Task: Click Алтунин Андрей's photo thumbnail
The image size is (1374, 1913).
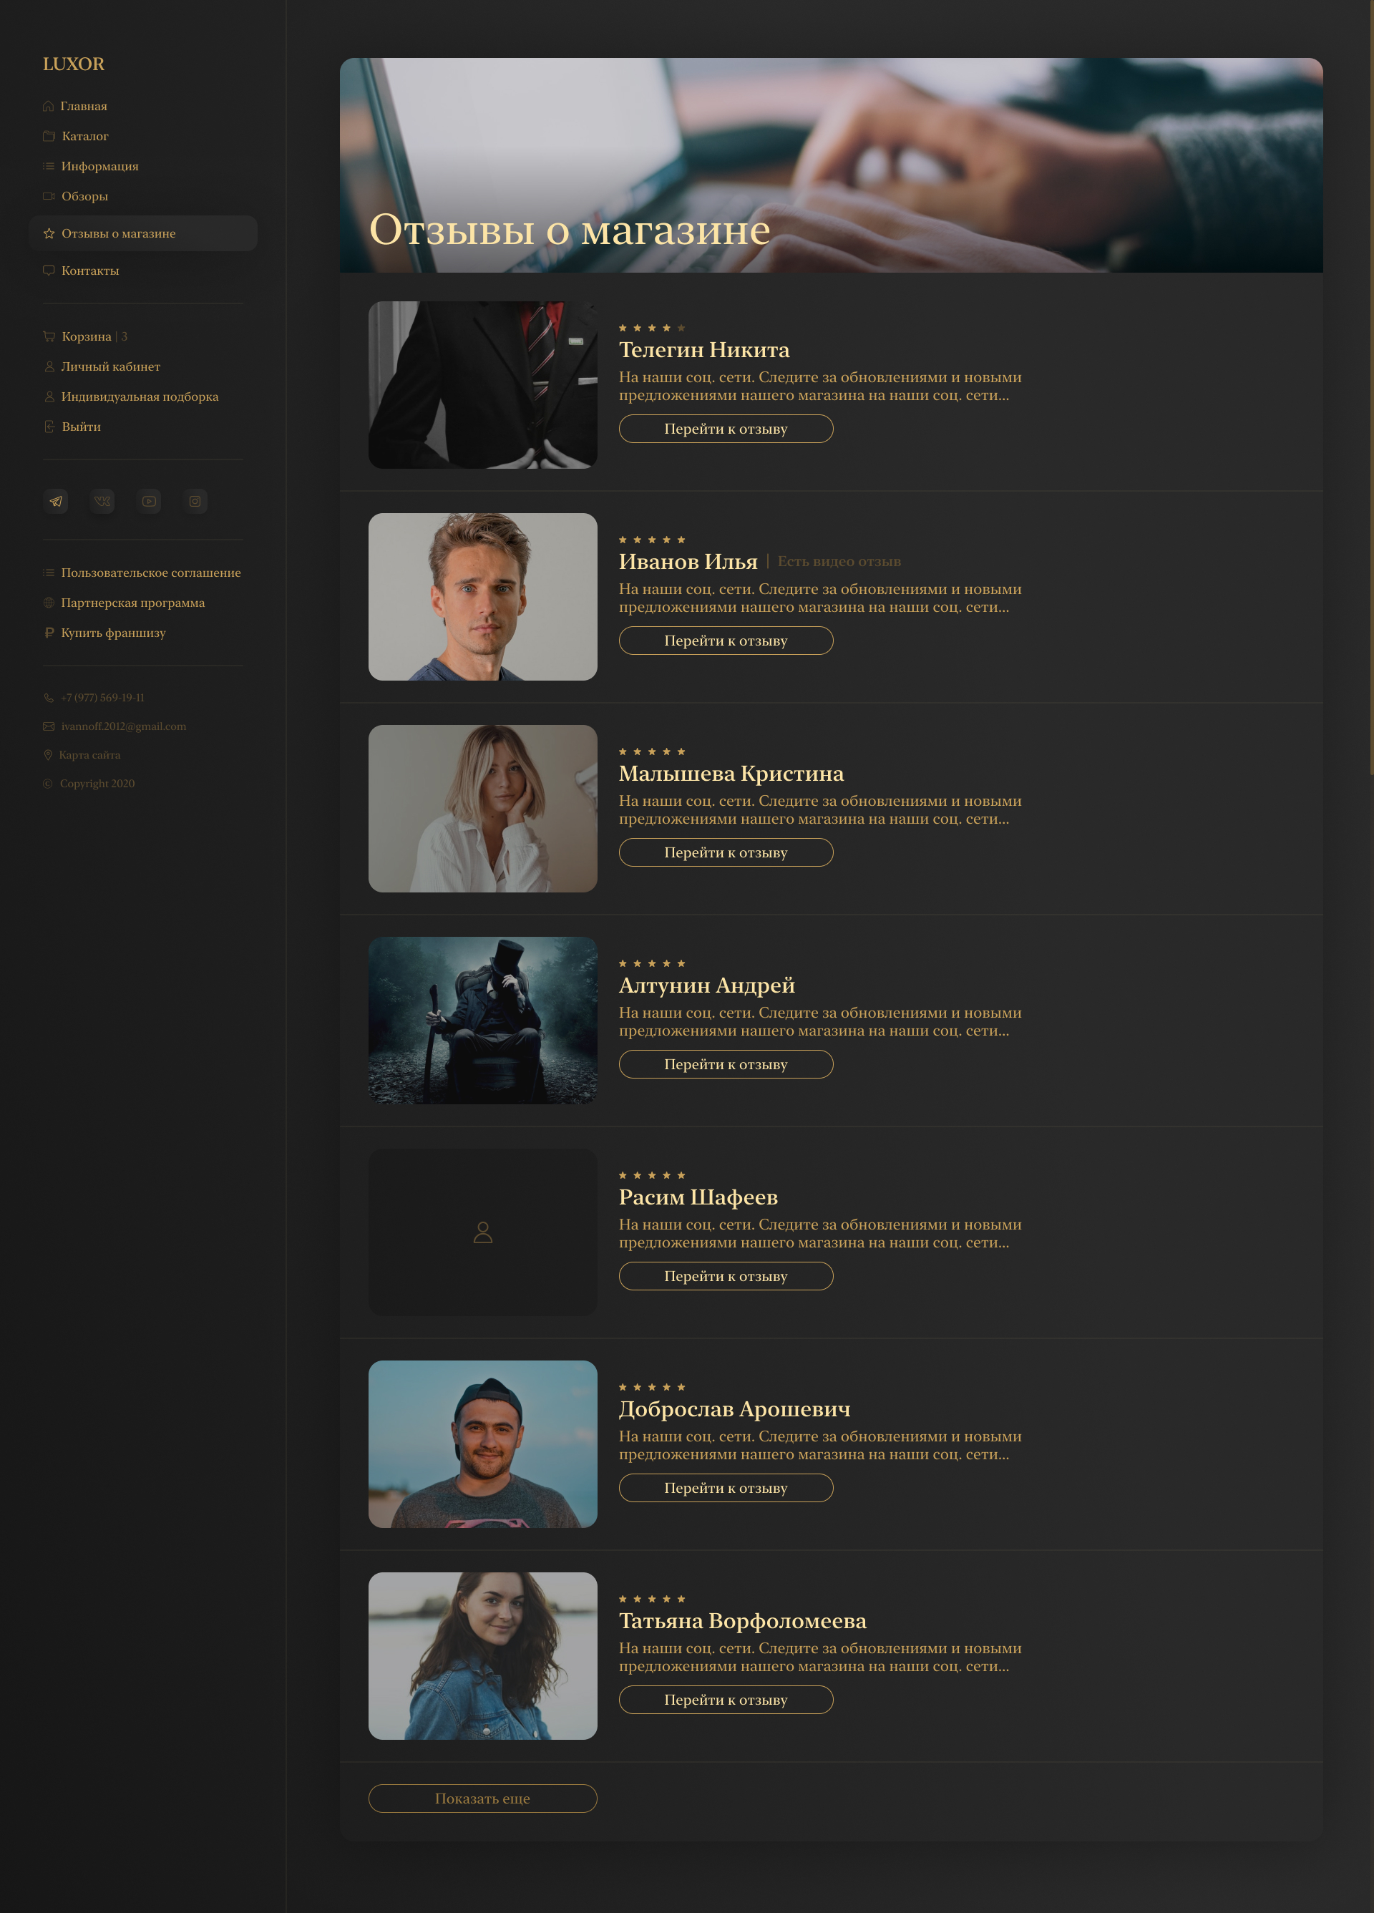Action: pos(482,1020)
